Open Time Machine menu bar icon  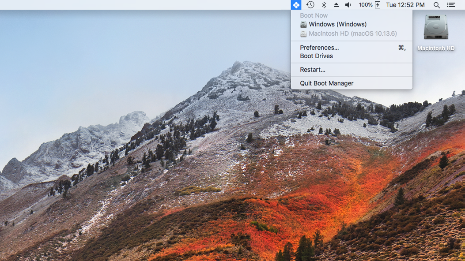click(x=310, y=5)
